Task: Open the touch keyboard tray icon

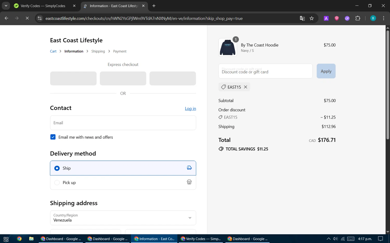Action: point(351,239)
